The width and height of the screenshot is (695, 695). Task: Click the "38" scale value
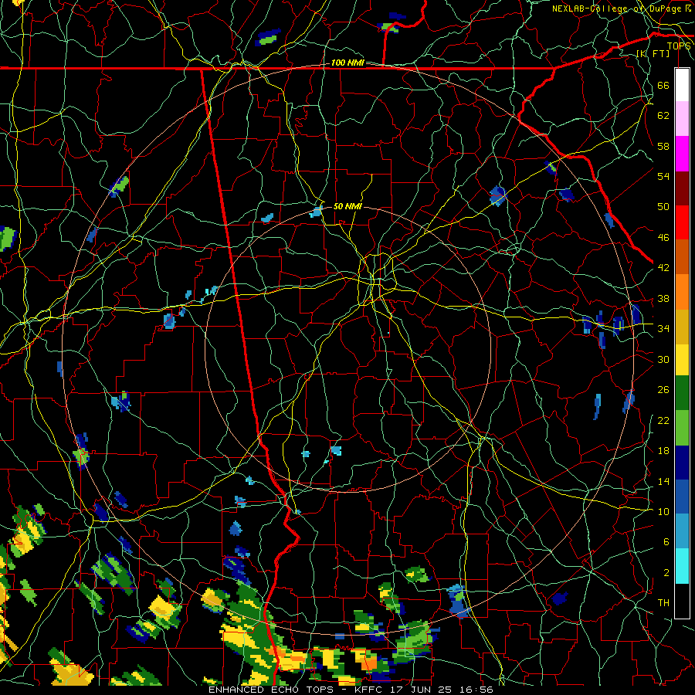pos(663,298)
